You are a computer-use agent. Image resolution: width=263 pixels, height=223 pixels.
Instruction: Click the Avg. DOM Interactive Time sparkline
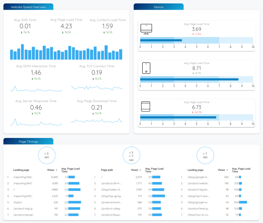point(36,89)
